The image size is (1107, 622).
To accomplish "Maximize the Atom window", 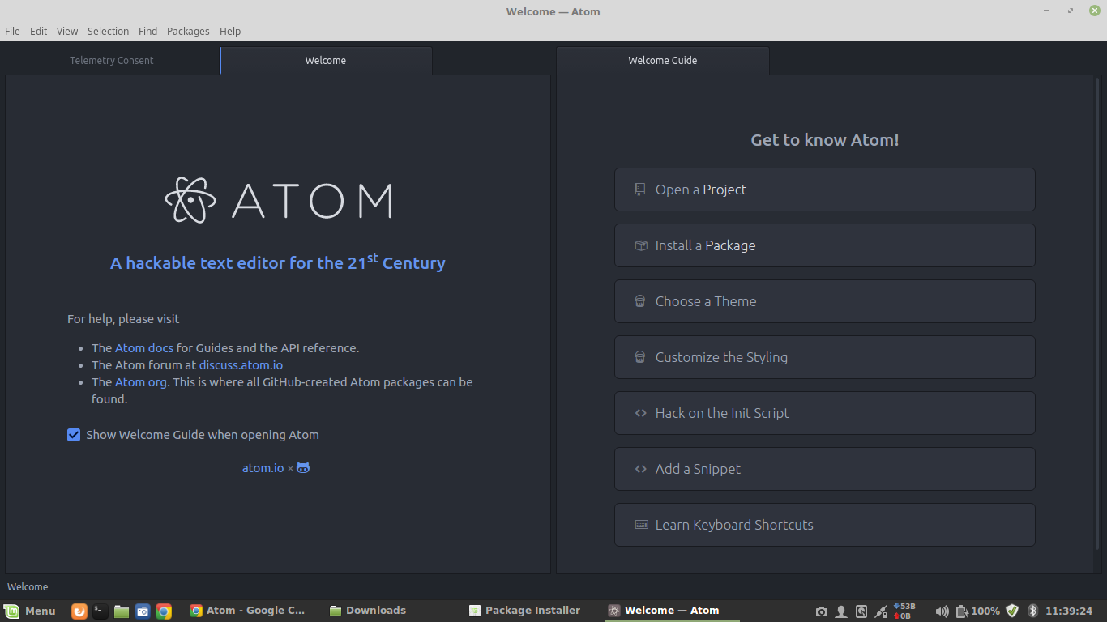I will (x=1071, y=11).
